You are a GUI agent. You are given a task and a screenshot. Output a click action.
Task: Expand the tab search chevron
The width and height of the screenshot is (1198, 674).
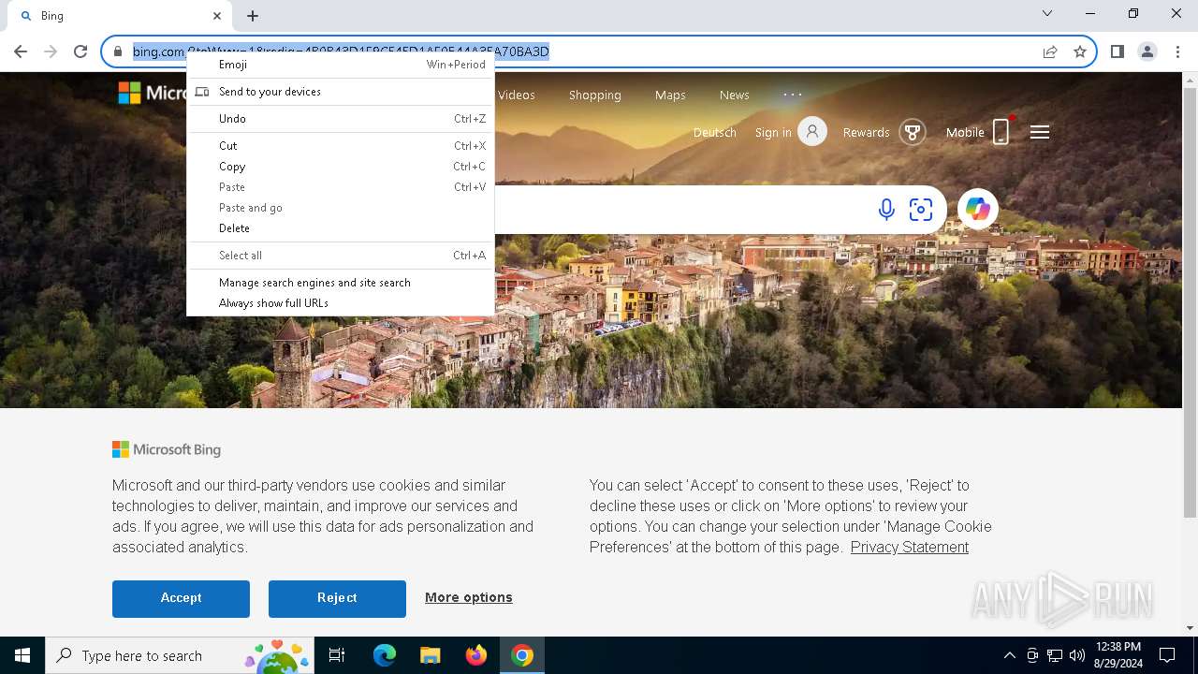1047,13
